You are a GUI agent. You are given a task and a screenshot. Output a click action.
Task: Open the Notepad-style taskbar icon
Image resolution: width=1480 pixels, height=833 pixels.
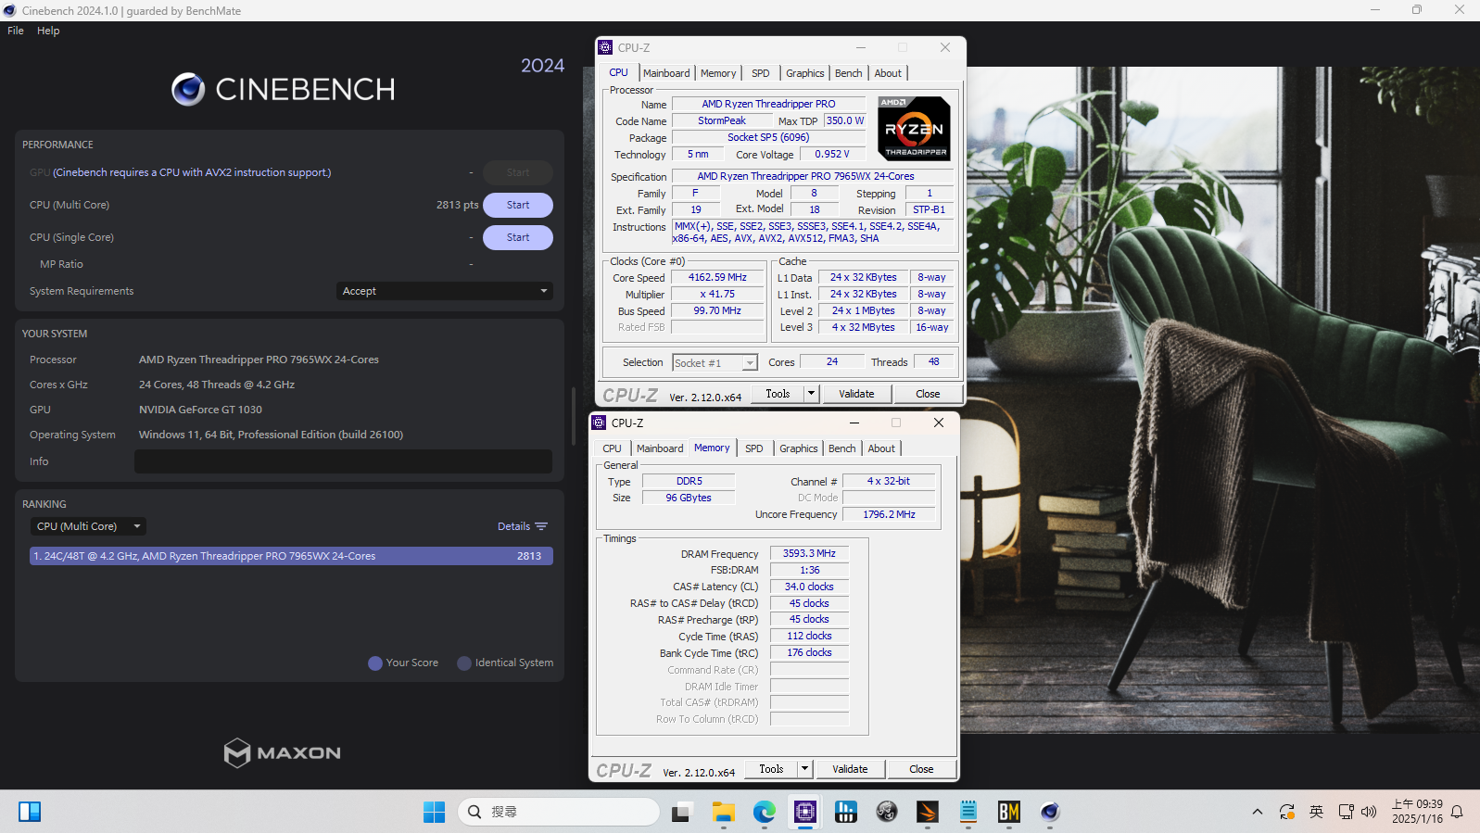968,812
